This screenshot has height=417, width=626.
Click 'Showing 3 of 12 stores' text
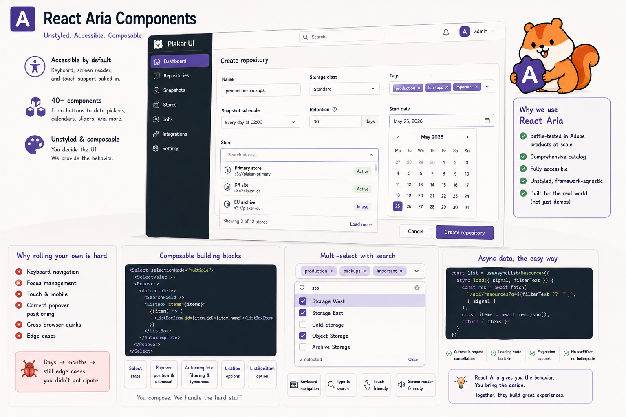point(245,222)
